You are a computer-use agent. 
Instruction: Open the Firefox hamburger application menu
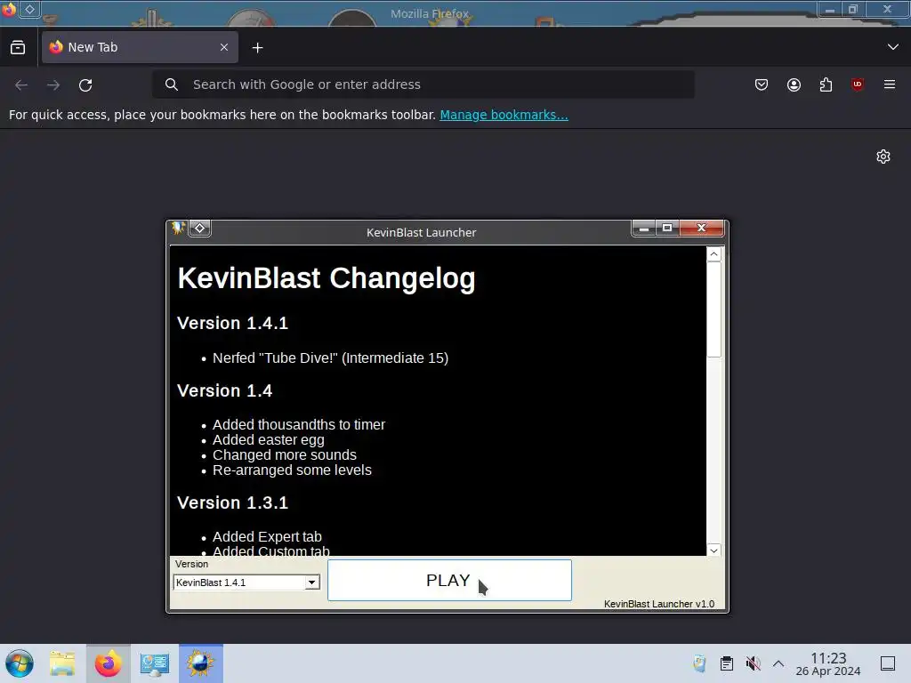pyautogui.click(x=890, y=84)
